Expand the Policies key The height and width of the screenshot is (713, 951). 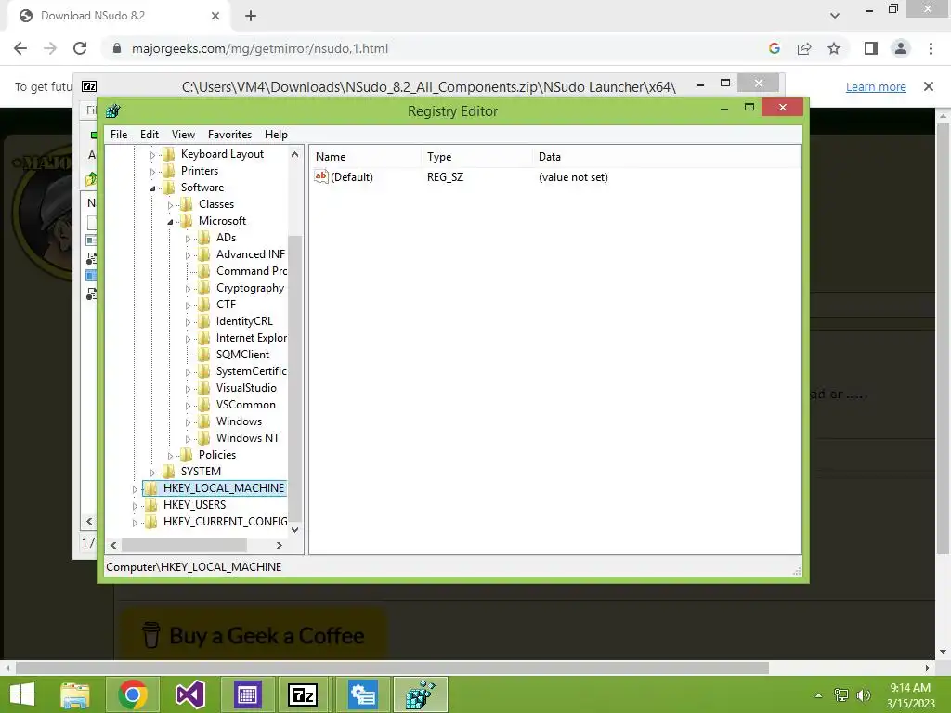(x=171, y=455)
